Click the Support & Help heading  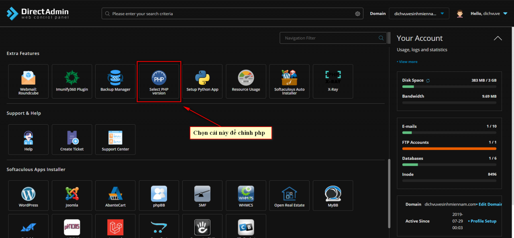coord(24,113)
